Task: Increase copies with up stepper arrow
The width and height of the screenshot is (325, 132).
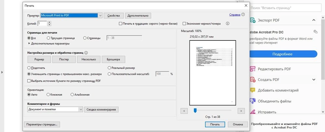Action: click(x=49, y=22)
